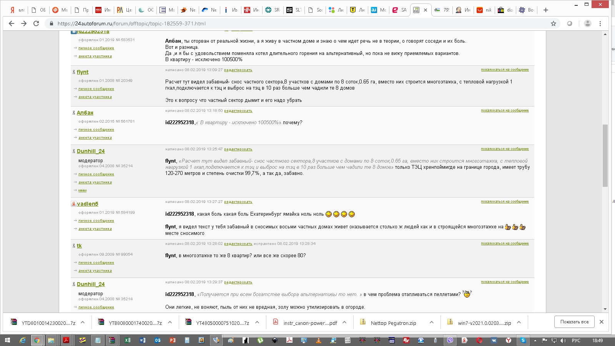View tk's member profile 'анкета участника'
This screenshot has width=615, height=346.
tap(95, 271)
